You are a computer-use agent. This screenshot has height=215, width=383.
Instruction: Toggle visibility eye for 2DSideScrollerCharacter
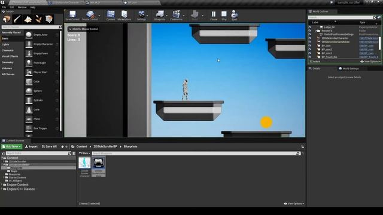coord(310,38)
